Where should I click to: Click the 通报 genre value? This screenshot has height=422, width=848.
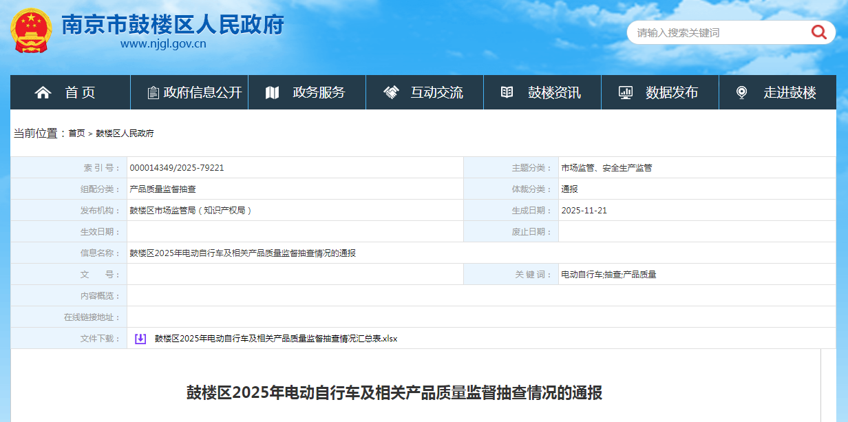[569, 189]
